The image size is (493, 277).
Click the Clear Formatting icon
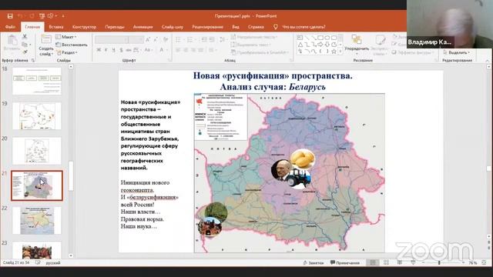tap(166, 39)
